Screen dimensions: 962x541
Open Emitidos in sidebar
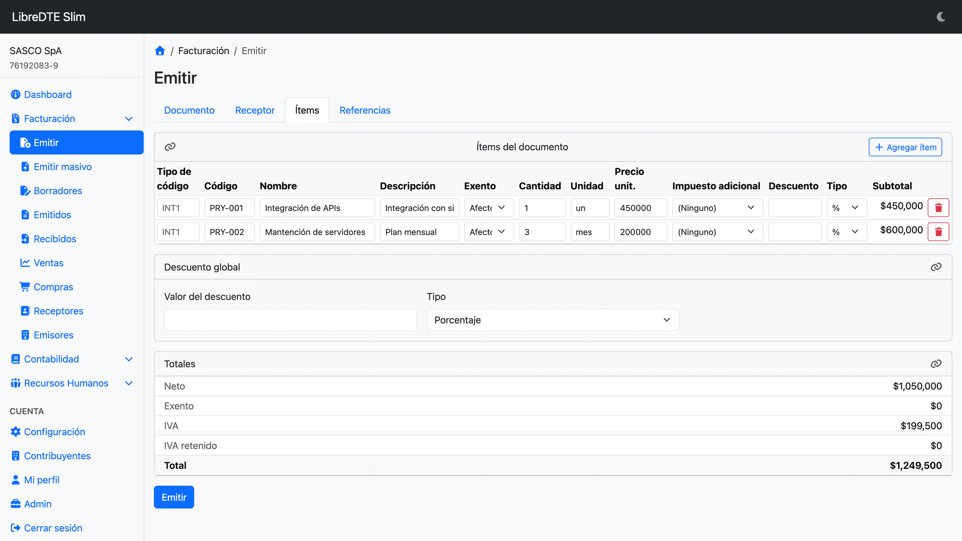coord(46,215)
